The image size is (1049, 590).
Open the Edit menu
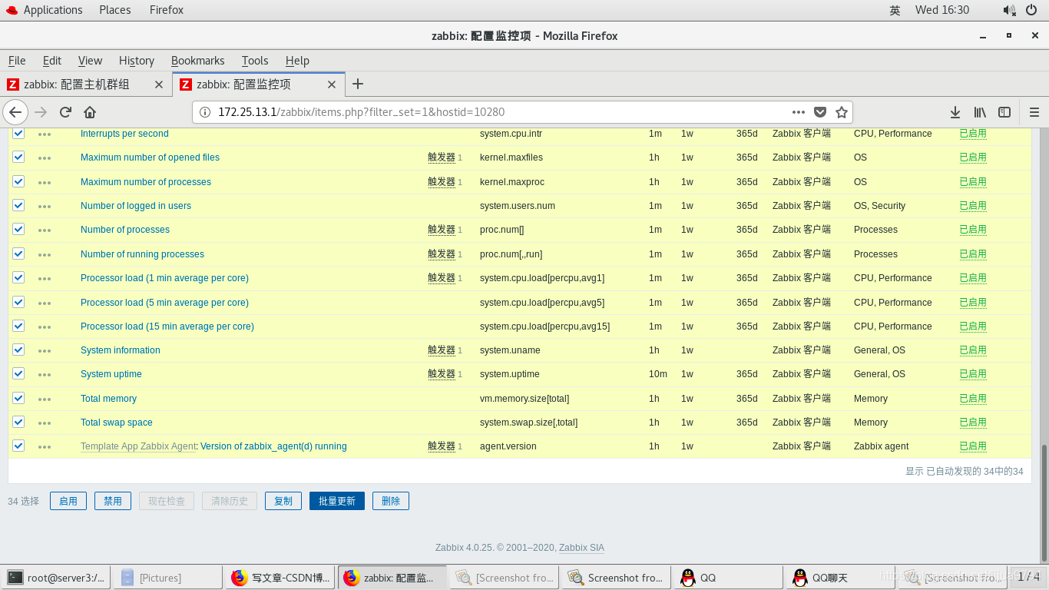pos(52,61)
